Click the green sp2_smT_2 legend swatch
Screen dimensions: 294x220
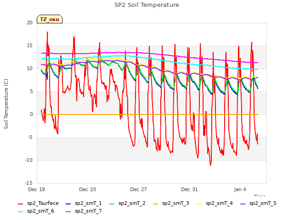pyautogui.click(x=112, y=203)
